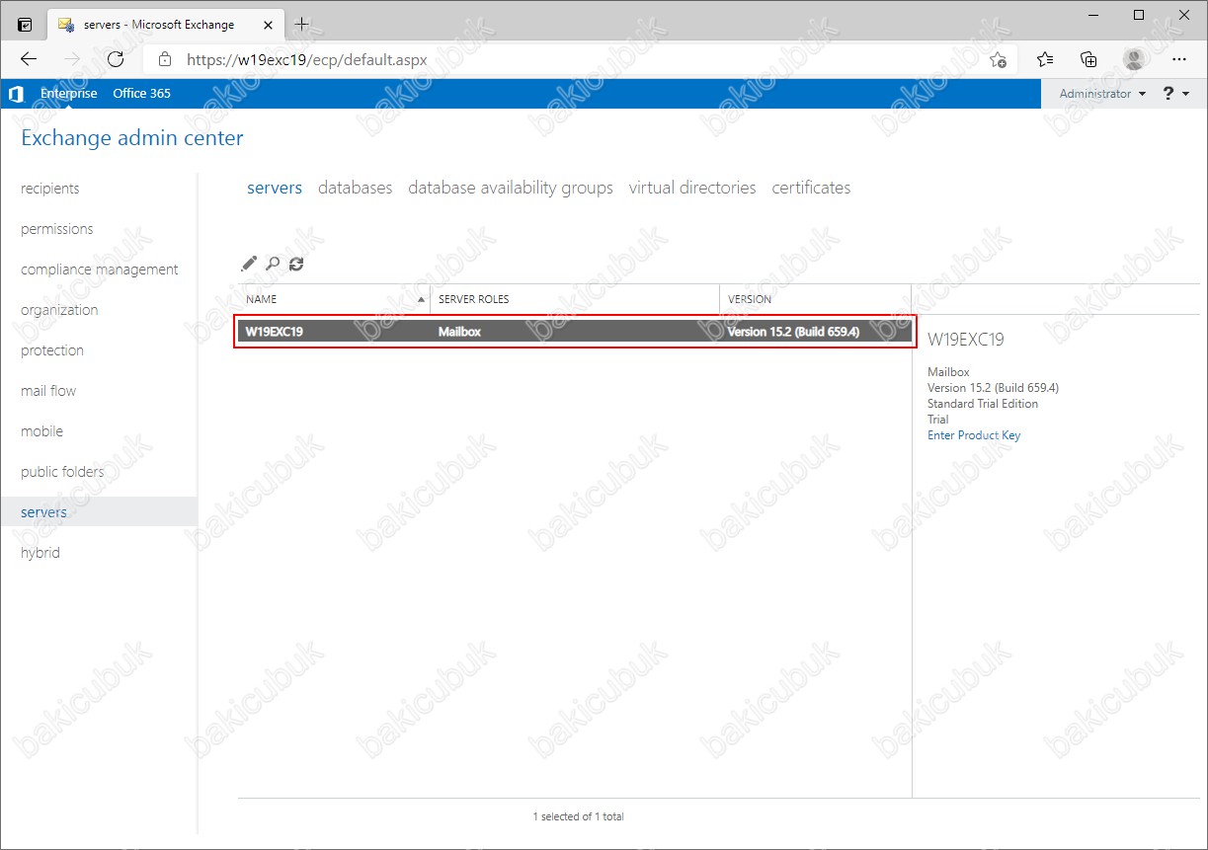Viewport: 1208px width, 850px height.
Task: Select the servers top tab
Action: (x=275, y=188)
